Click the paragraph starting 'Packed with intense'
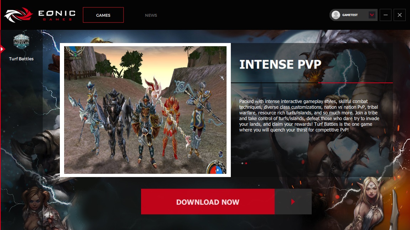 click(x=309, y=116)
